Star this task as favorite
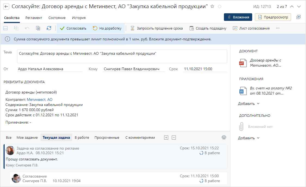This screenshot has width=306, height=187. pyautogui.click(x=212, y=6)
